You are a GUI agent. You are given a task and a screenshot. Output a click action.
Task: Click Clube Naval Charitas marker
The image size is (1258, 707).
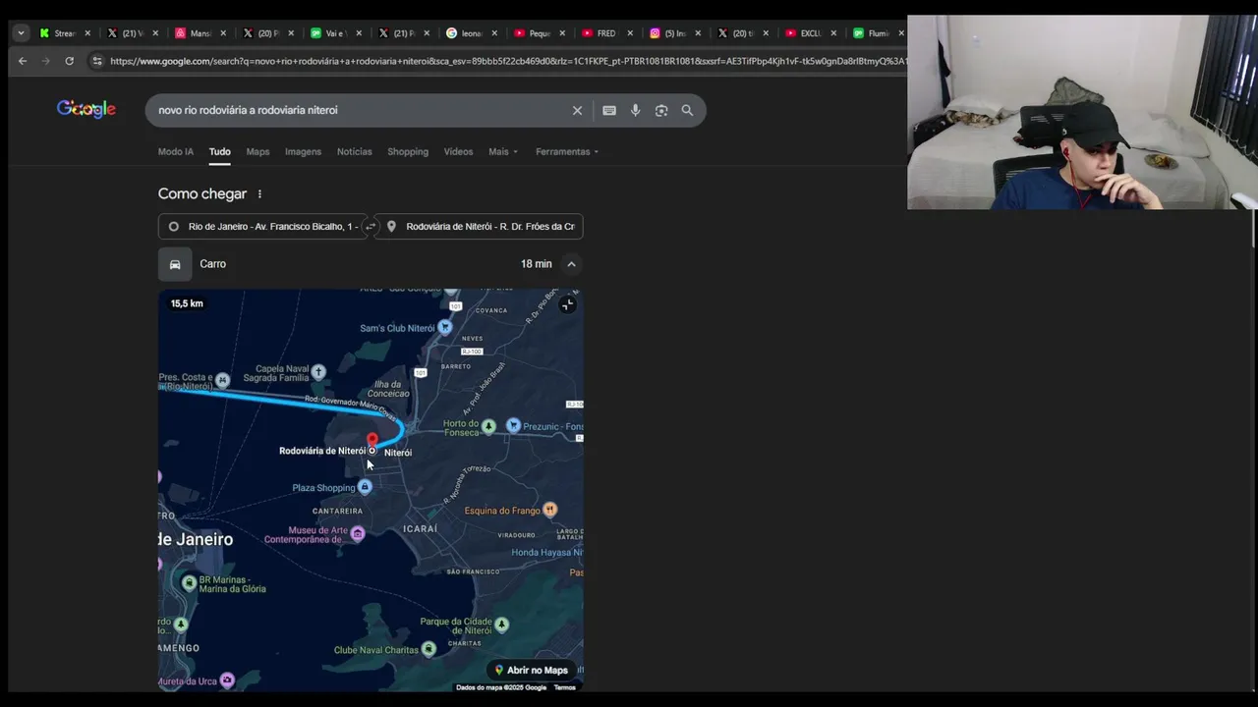point(429,649)
